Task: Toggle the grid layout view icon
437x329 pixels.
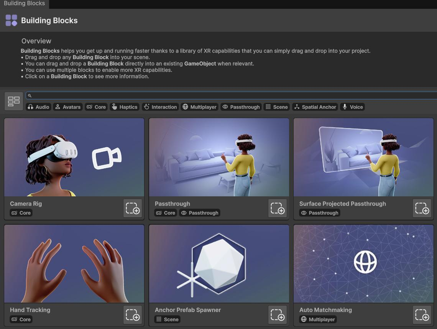Action: (x=14, y=101)
